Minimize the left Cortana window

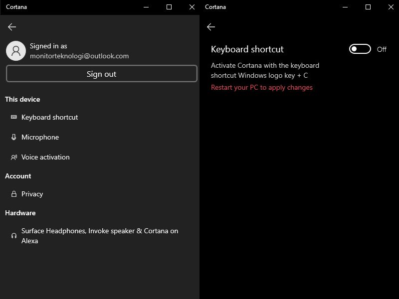146,7
